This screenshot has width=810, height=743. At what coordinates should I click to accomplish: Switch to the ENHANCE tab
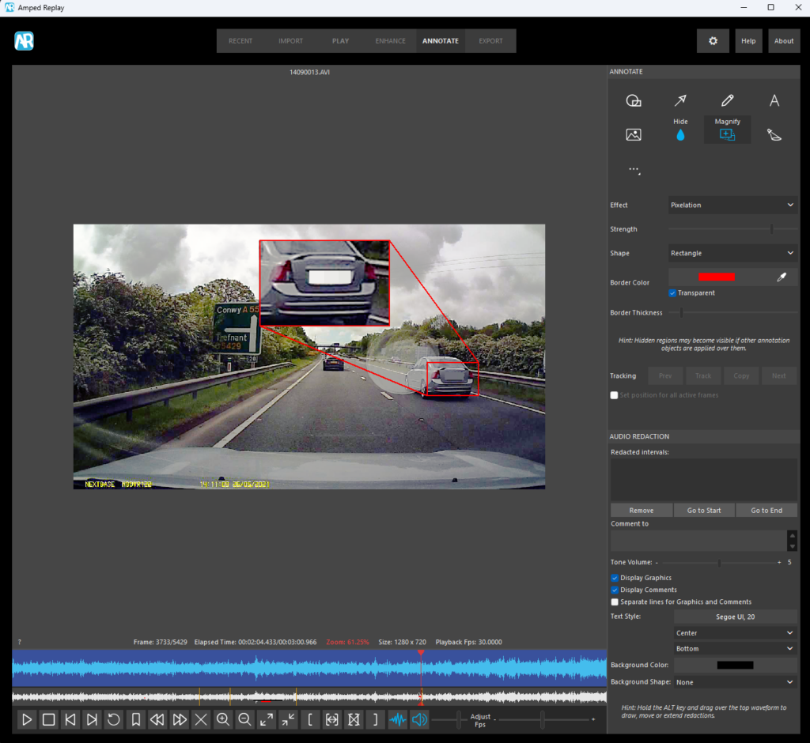[x=390, y=41]
